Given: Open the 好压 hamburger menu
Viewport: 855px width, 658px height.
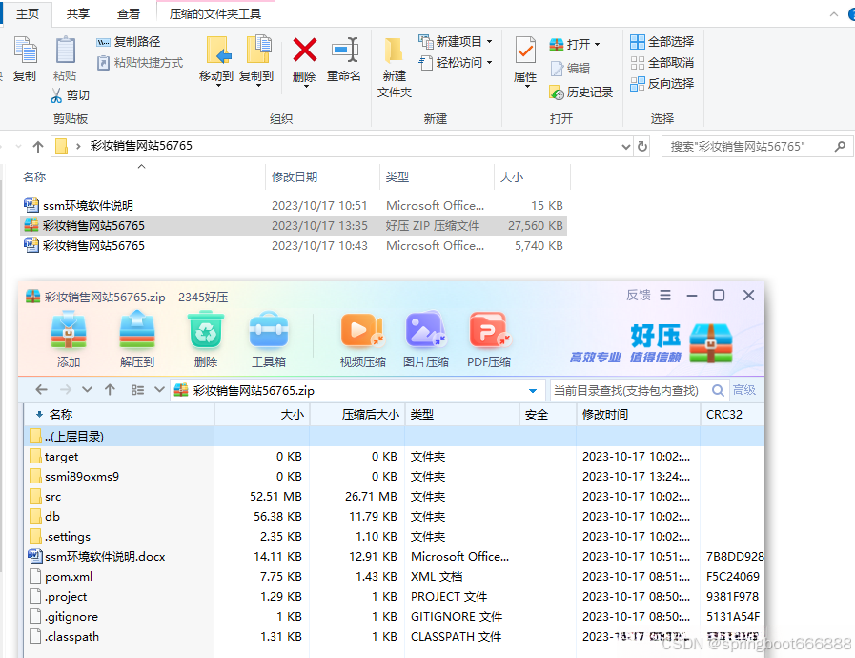Looking at the screenshot, I should pyautogui.click(x=665, y=296).
